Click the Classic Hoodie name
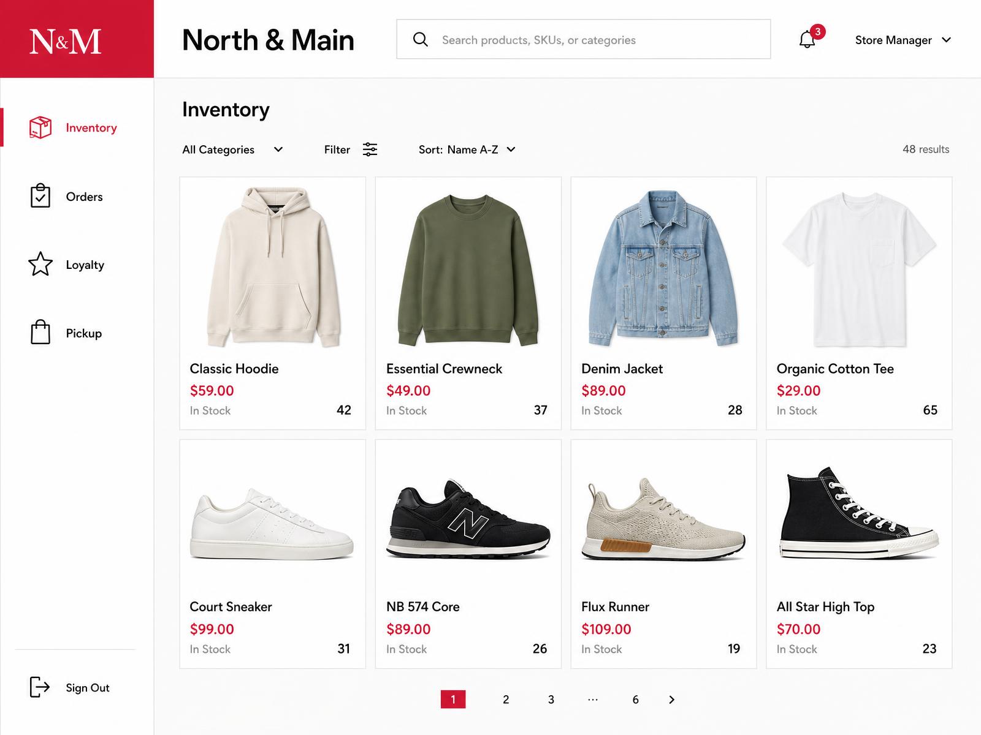Image resolution: width=981 pixels, height=735 pixels. point(234,369)
